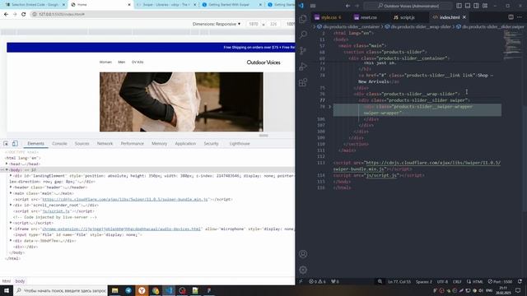Open the products-slider__wrap-slider breadcrumb
The width and height of the screenshot is (527, 296).
[417, 26]
